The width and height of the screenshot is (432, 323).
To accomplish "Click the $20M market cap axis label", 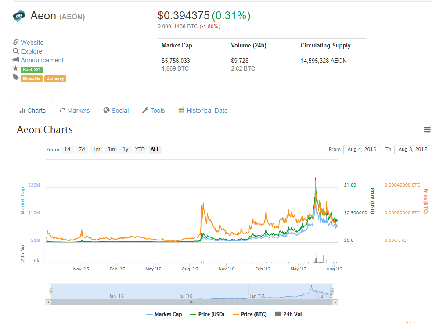I will [x=34, y=185].
